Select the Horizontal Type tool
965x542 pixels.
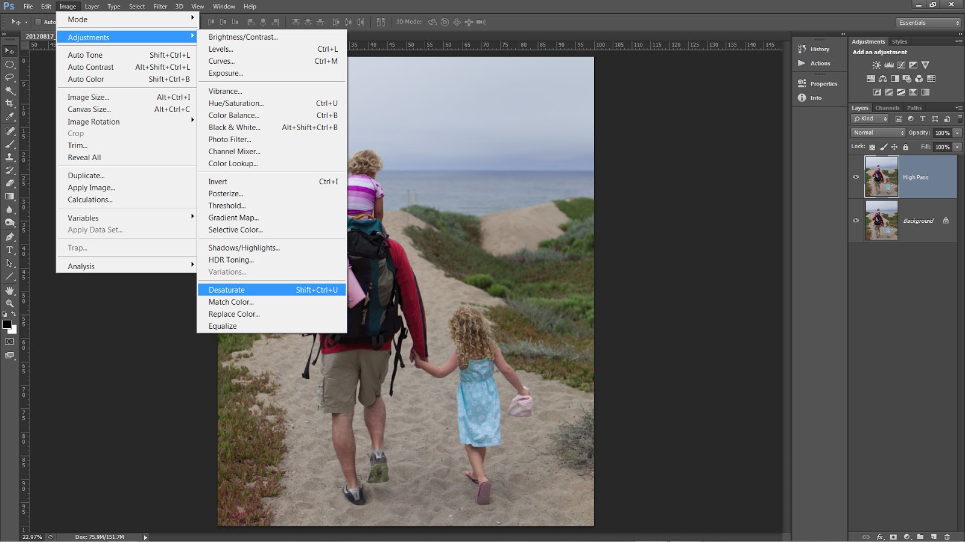(10, 250)
